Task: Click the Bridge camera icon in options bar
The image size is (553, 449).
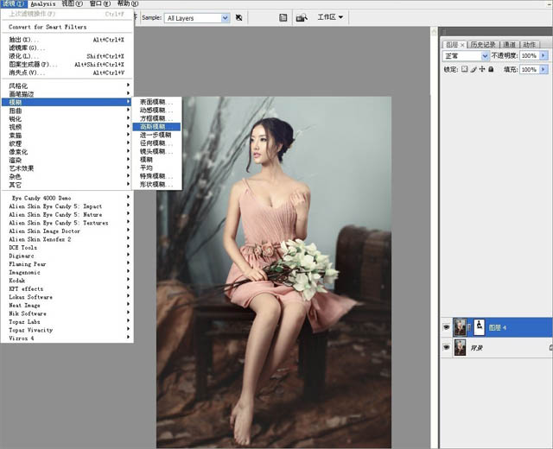Action: point(302,17)
